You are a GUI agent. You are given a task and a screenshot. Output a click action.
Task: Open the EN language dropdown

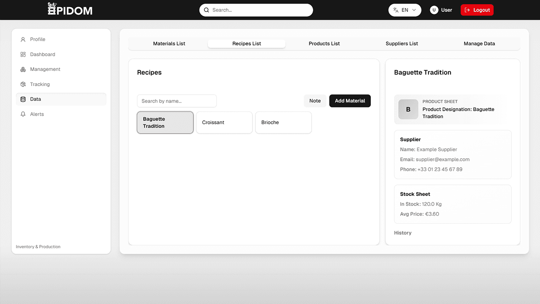coord(405,10)
